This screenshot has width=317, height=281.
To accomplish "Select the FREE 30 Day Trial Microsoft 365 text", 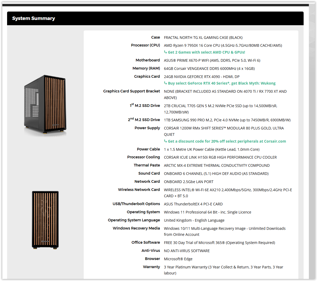I will [x=219, y=243].
